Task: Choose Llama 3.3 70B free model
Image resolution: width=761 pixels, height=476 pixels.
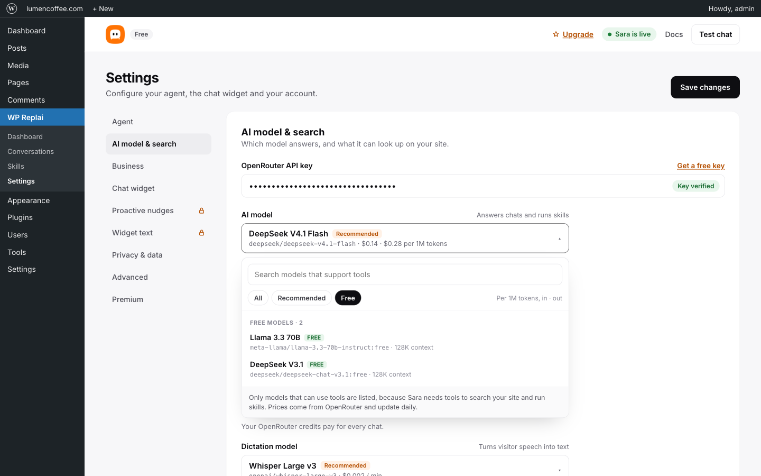Action: click(x=405, y=342)
